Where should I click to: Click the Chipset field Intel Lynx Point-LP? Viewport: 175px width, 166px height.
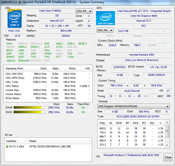point(142,60)
